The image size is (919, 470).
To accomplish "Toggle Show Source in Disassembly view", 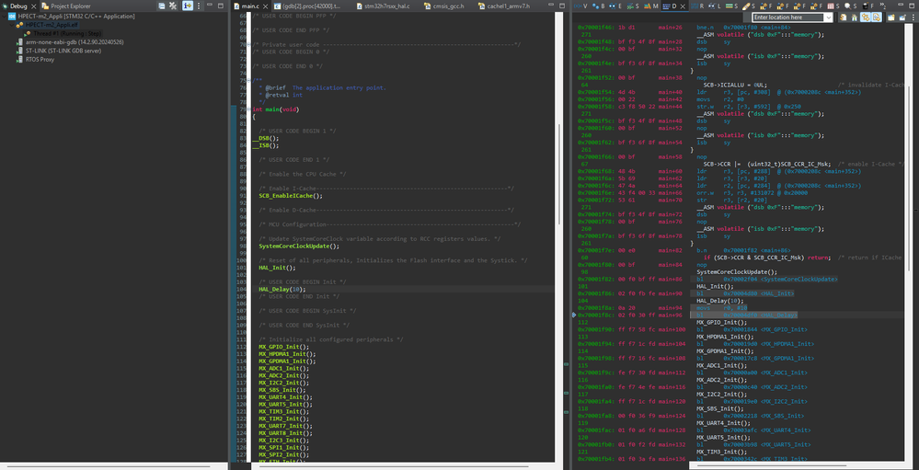I will click(x=876, y=17).
